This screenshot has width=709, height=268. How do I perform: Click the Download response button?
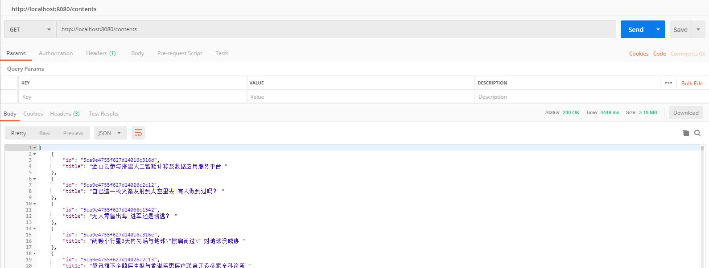coord(685,113)
